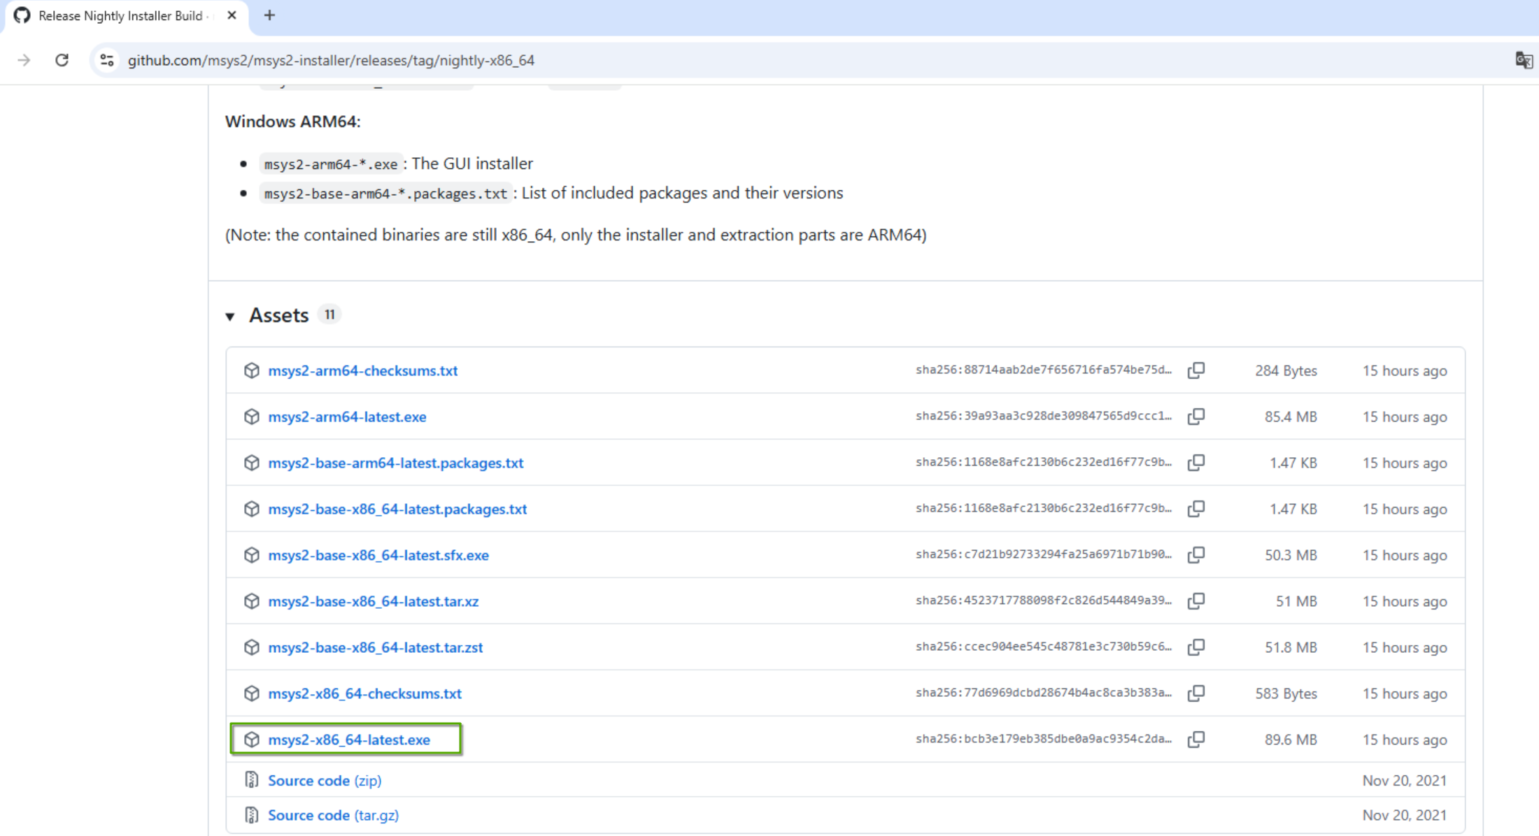Open a new browser tab
Image resolution: width=1539 pixels, height=836 pixels.
coord(269,15)
